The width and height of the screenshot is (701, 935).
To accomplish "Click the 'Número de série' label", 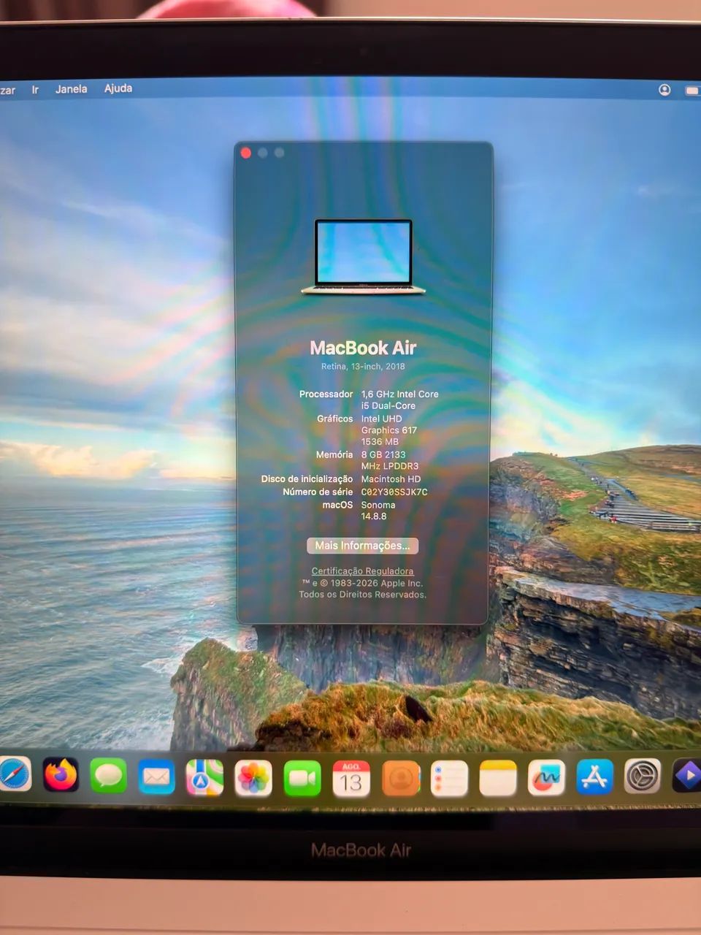I will tap(318, 492).
